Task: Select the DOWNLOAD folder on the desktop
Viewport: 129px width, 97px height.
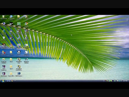Action: 4,17
